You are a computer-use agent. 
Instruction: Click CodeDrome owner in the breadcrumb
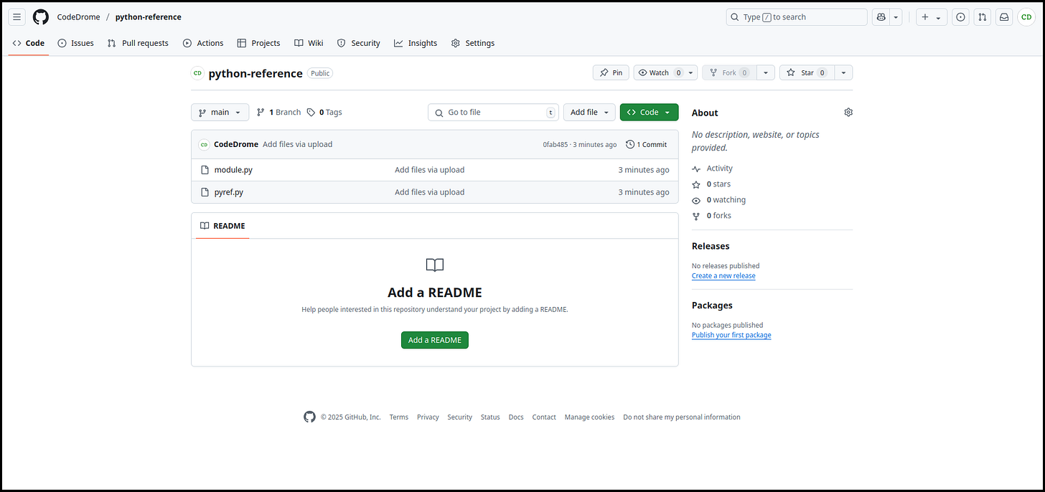click(79, 17)
